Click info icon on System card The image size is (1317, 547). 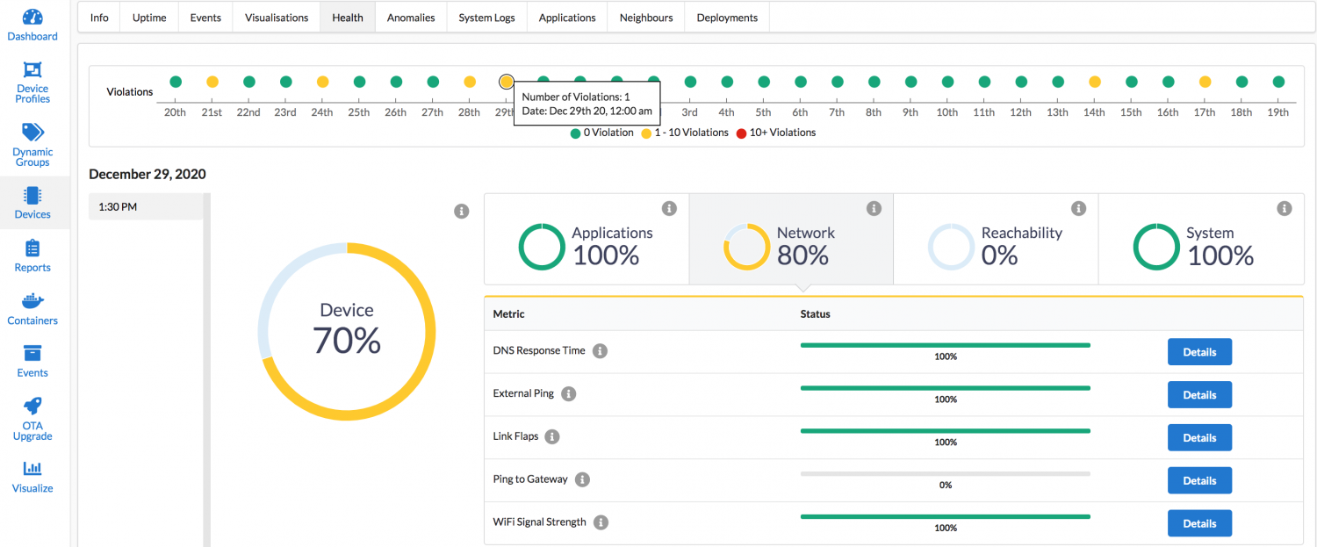[1285, 208]
